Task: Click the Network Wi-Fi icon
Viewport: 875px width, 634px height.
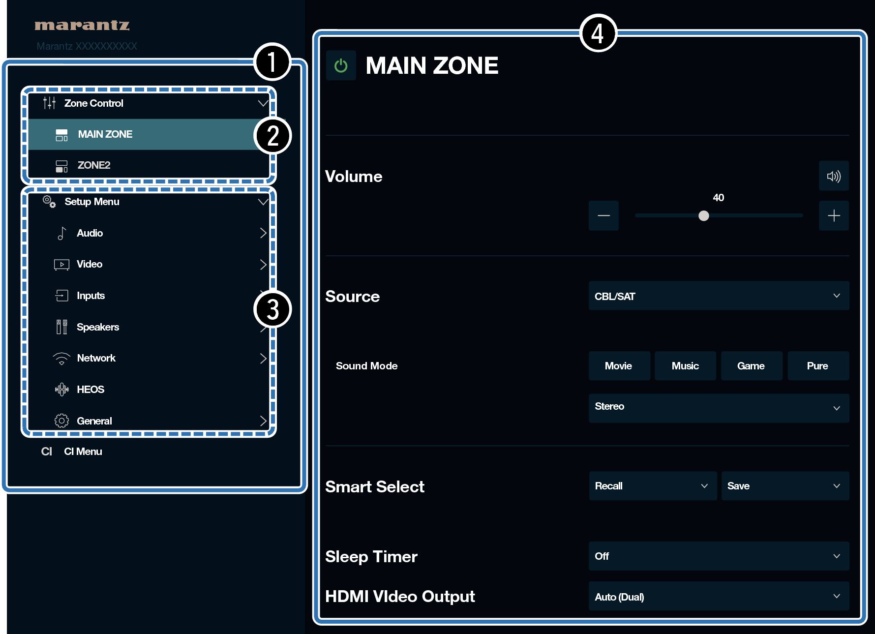Action: pos(61,359)
